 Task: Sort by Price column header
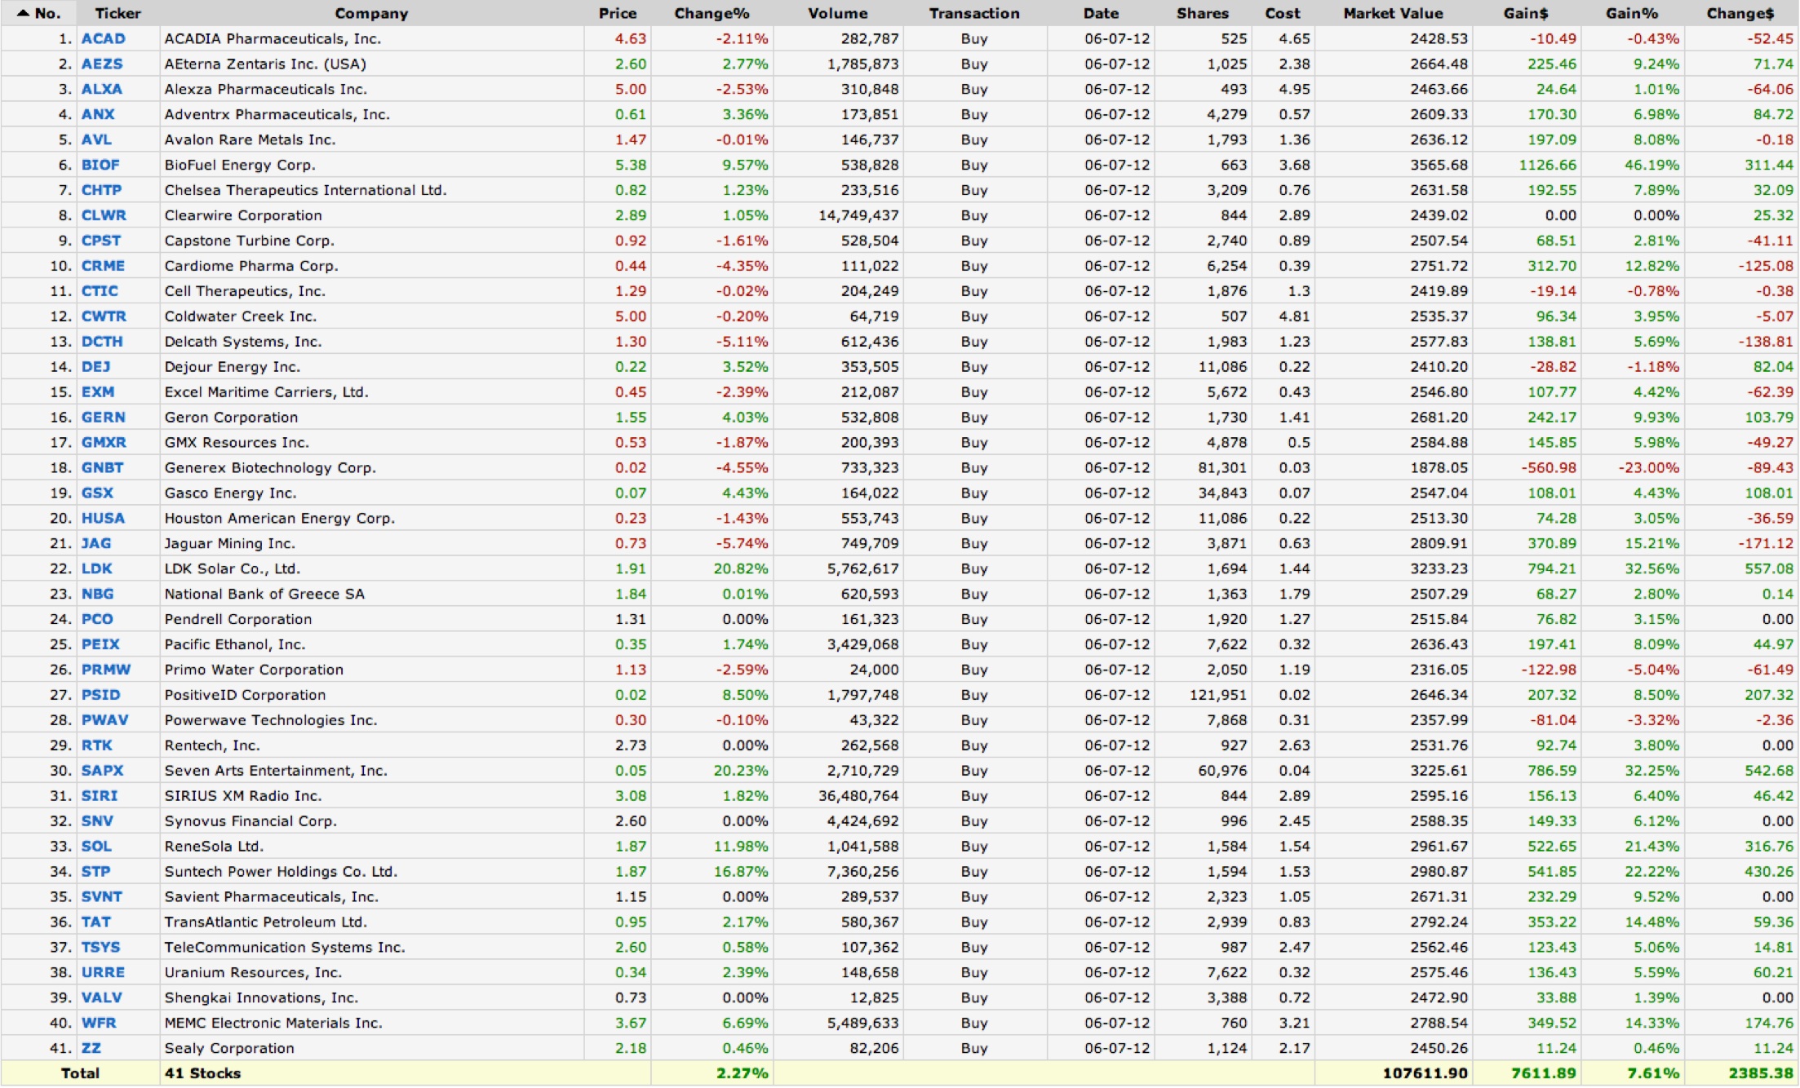[617, 13]
